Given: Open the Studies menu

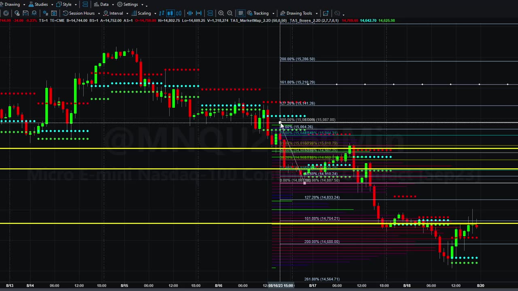Looking at the screenshot, I should [x=38, y=4].
